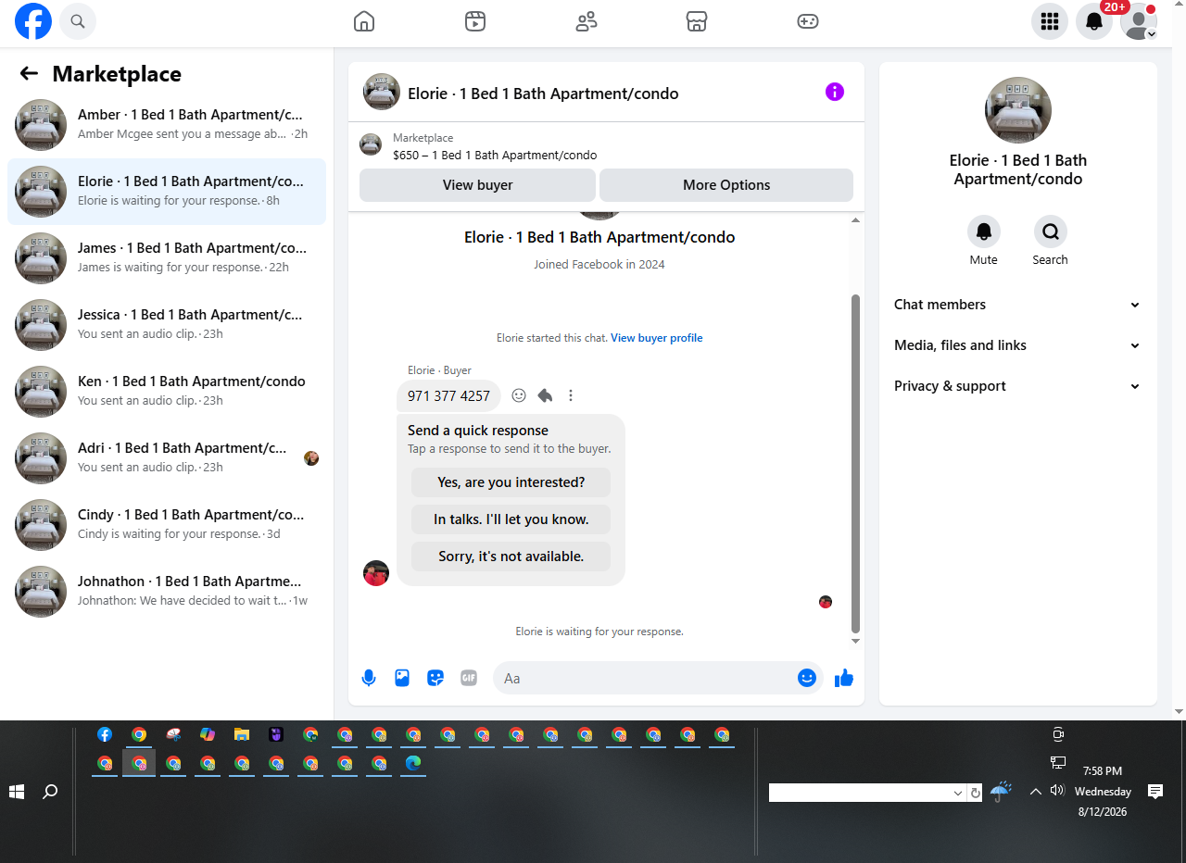The width and height of the screenshot is (1186, 863).
Task: Click the listing thumbnail in Marketplace banner
Action: pyautogui.click(x=371, y=144)
